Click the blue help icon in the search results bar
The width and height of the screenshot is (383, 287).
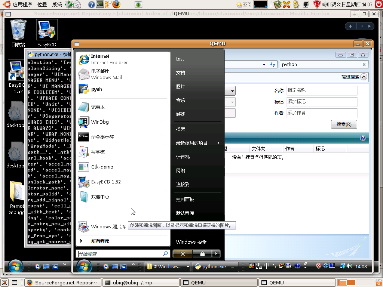click(x=363, y=138)
